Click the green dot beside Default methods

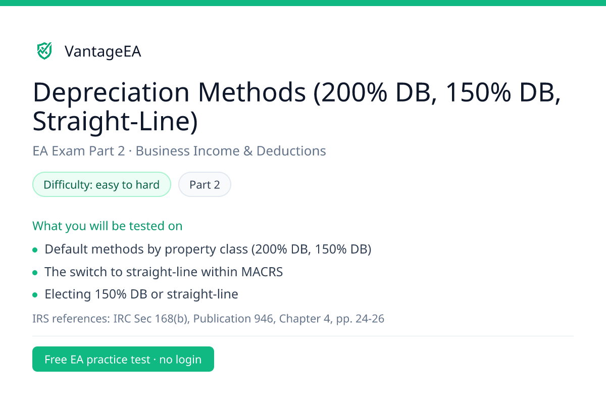tap(35, 250)
